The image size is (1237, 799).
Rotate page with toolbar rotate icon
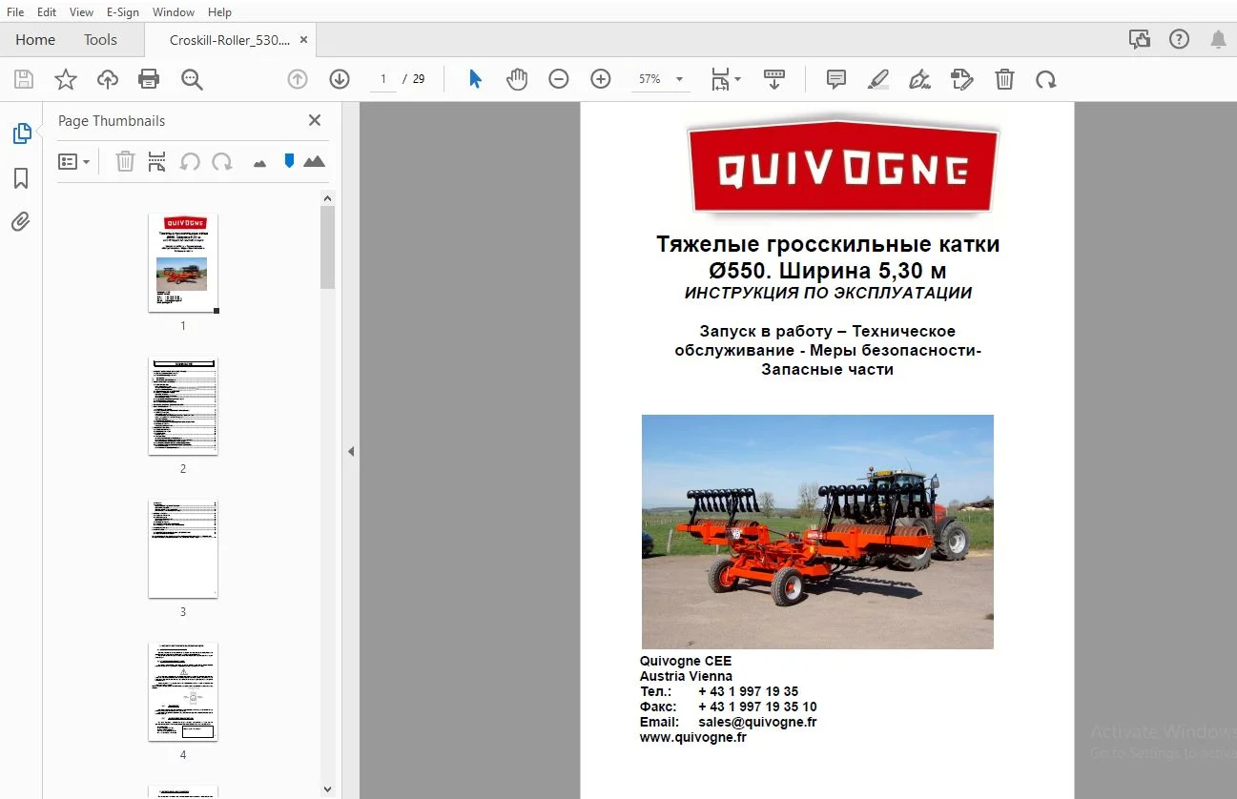tap(1046, 79)
